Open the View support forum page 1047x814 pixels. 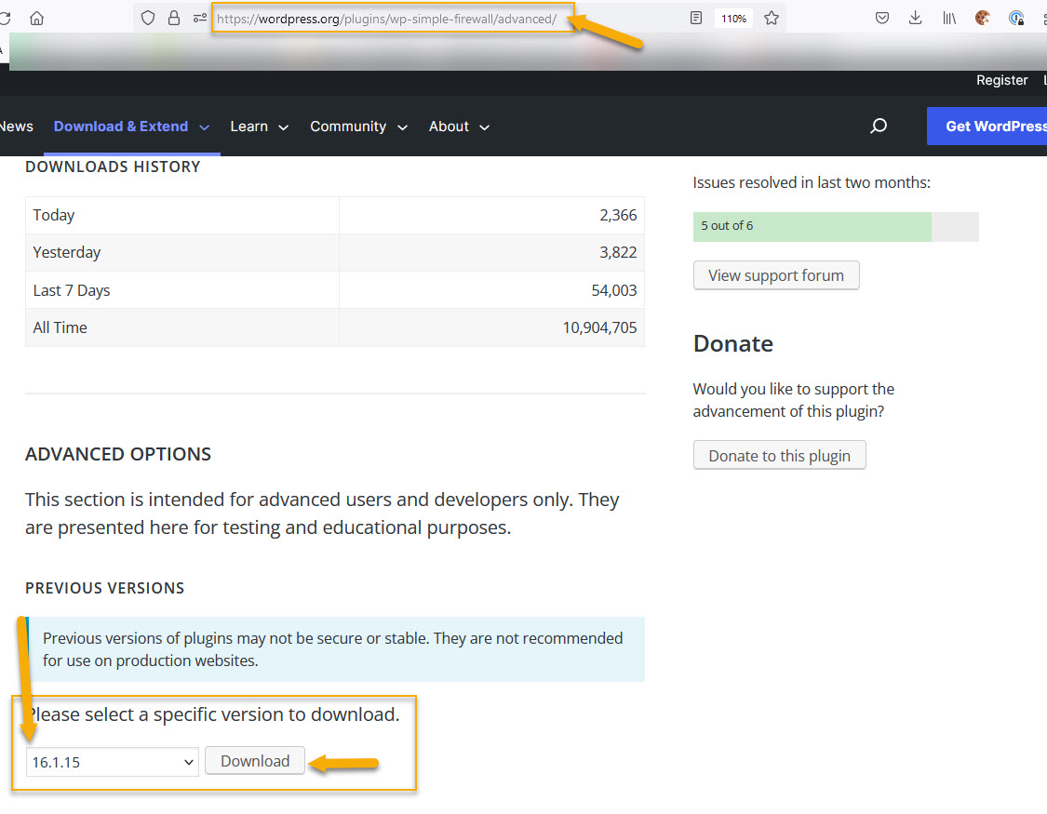775,274
